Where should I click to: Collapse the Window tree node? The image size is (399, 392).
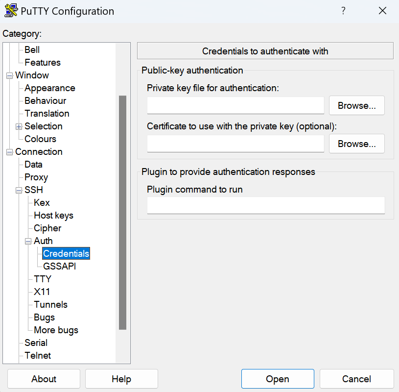coord(9,75)
